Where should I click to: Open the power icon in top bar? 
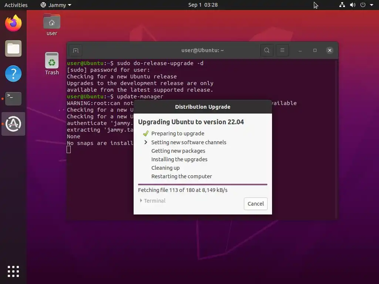pyautogui.click(x=363, y=5)
